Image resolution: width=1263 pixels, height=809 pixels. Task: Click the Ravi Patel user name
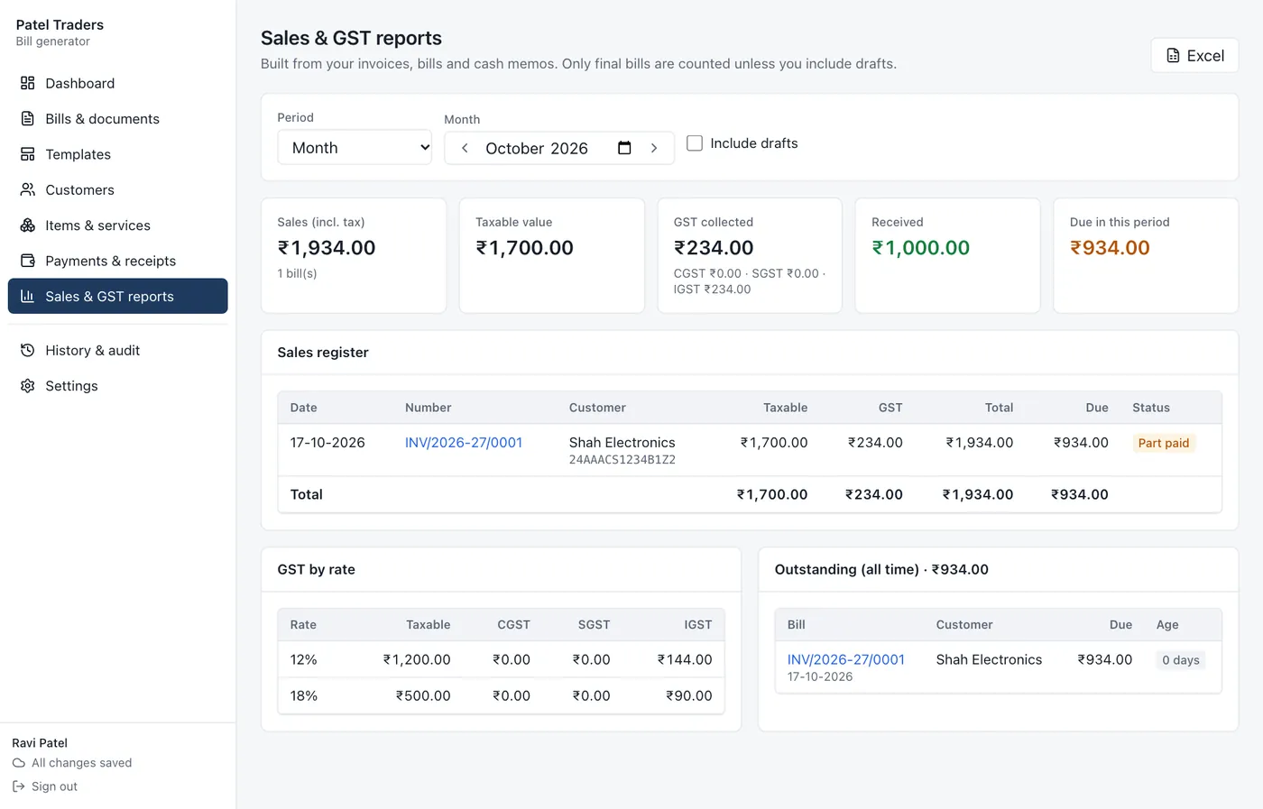pos(40,743)
